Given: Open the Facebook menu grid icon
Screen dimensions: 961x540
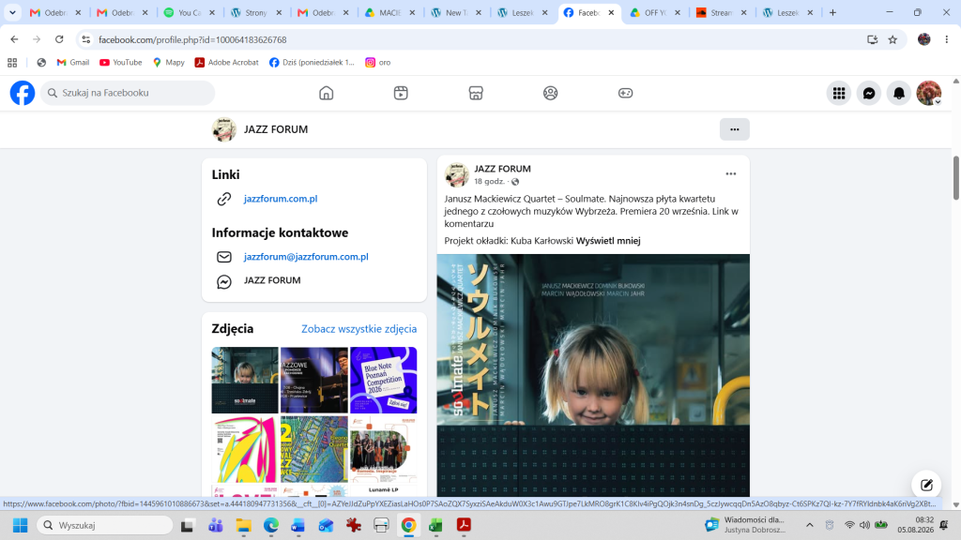Looking at the screenshot, I should pos(839,93).
